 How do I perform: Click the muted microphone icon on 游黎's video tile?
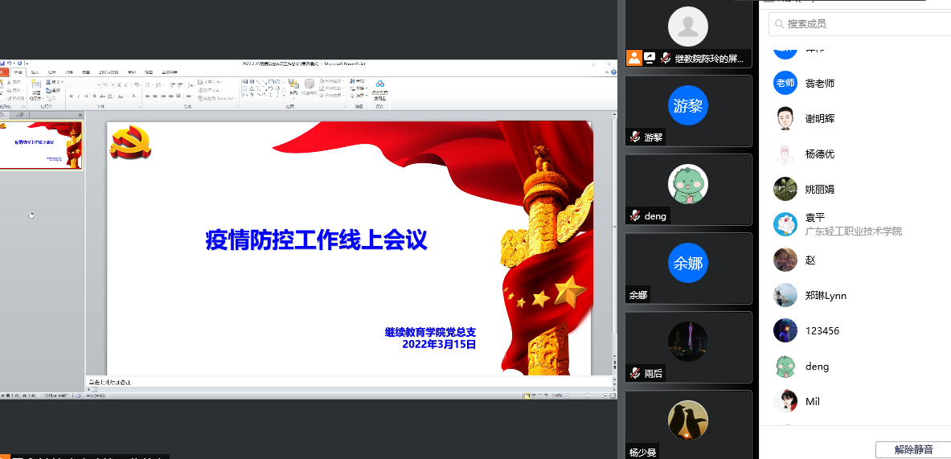point(635,137)
